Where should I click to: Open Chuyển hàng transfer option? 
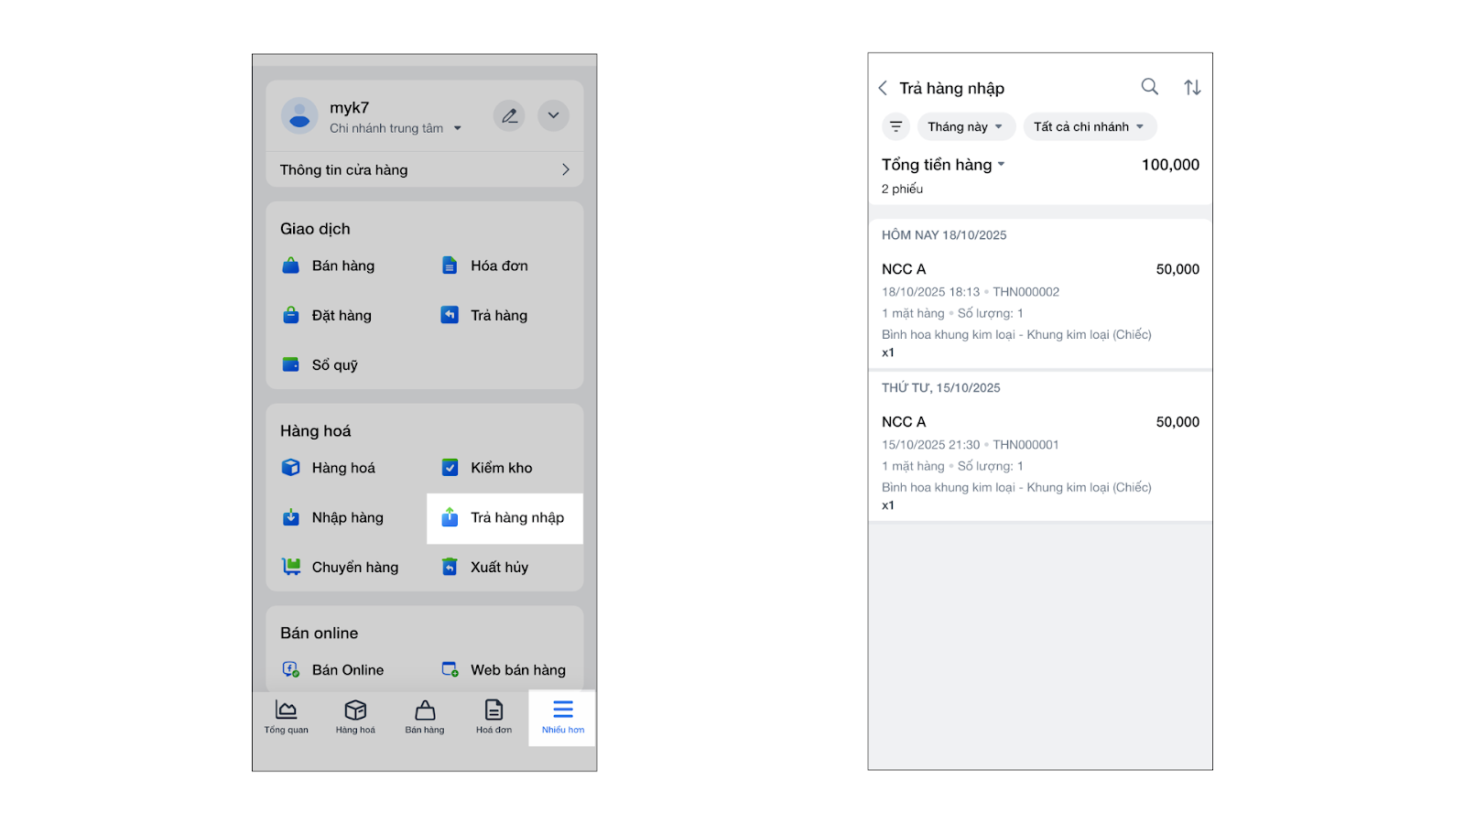click(340, 568)
